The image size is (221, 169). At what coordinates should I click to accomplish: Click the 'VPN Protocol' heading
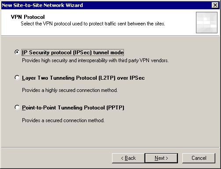[28, 17]
